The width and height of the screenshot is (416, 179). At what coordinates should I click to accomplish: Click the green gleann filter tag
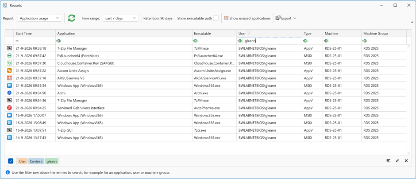[52, 161]
